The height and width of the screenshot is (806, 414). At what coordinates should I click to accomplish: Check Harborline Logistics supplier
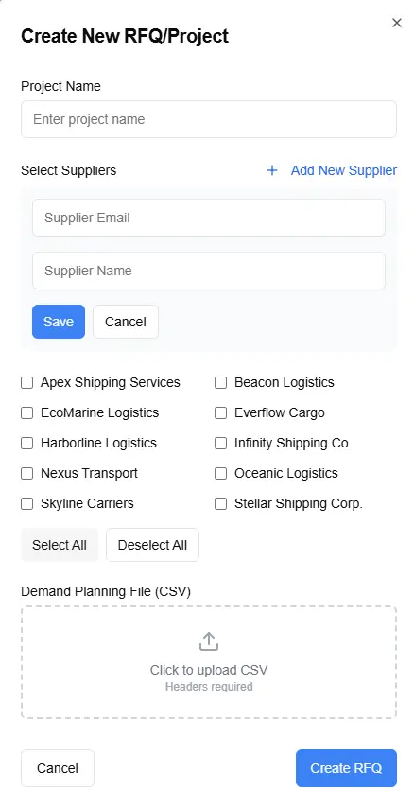pyautogui.click(x=26, y=443)
